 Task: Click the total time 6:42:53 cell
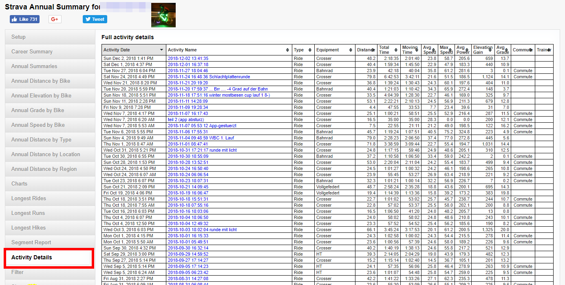point(388,77)
